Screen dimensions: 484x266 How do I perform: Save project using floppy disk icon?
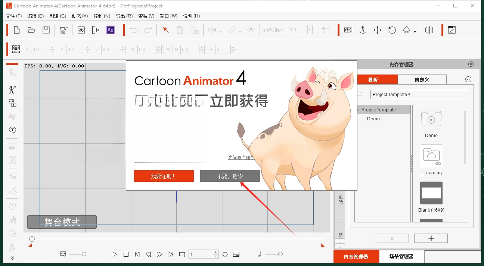pos(46,30)
